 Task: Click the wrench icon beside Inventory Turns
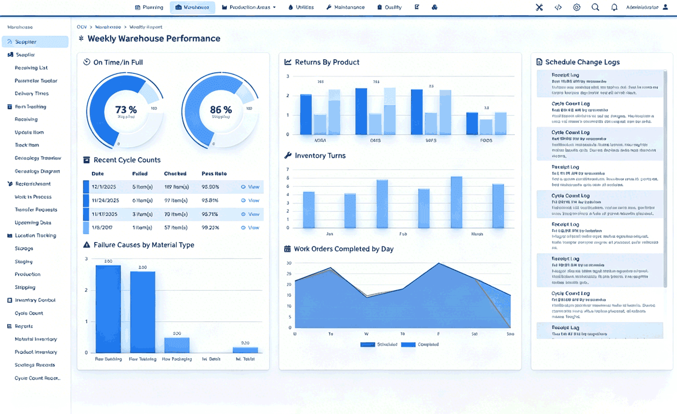click(x=288, y=156)
